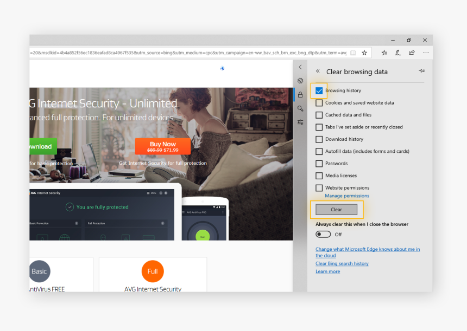Open the Clear Bing search history link
This screenshot has height=331, width=467.
tap(342, 263)
